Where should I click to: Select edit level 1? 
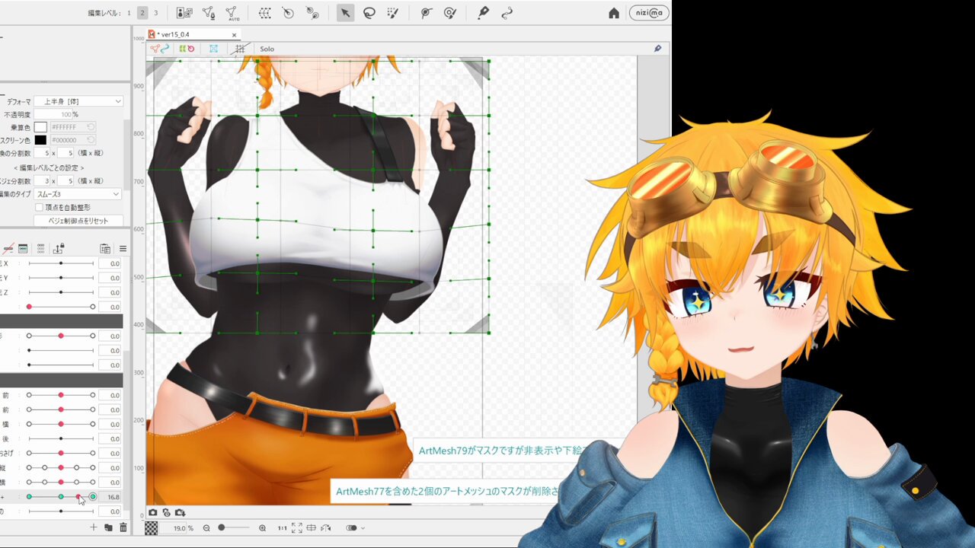point(129,13)
